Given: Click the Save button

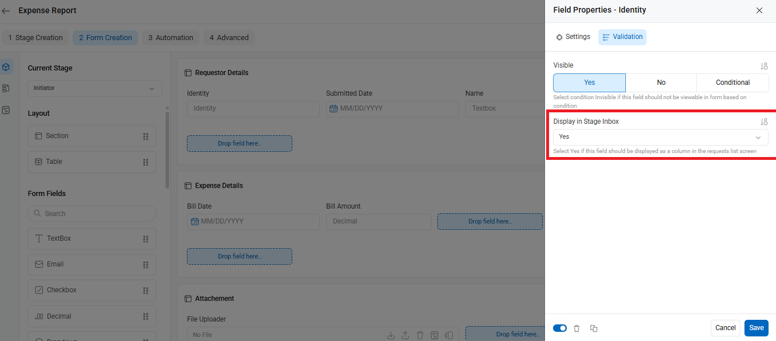Looking at the screenshot, I should [x=757, y=328].
